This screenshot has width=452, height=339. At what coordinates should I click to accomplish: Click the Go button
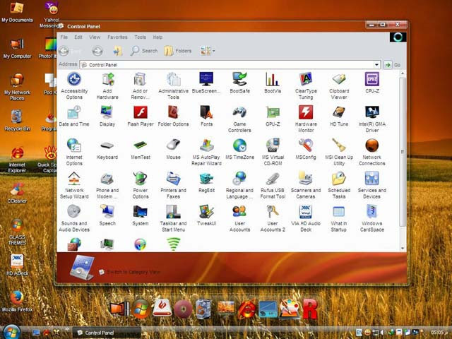393,65
